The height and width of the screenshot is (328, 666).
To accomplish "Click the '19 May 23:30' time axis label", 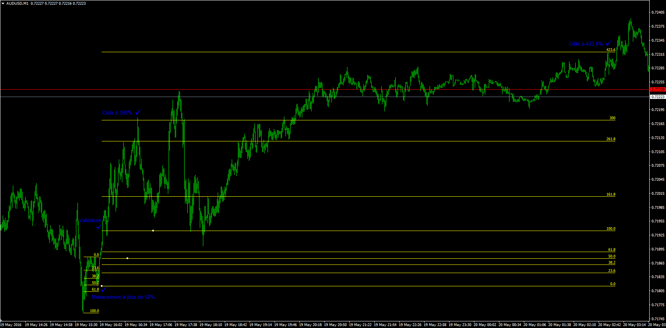I will click(460, 325).
